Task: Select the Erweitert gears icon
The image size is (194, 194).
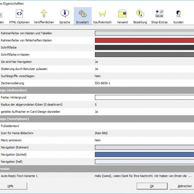Action: click(83, 14)
